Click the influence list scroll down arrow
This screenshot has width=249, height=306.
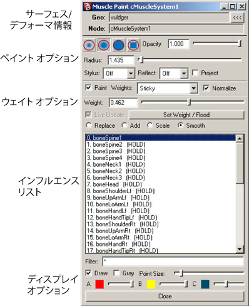[x=240, y=249]
